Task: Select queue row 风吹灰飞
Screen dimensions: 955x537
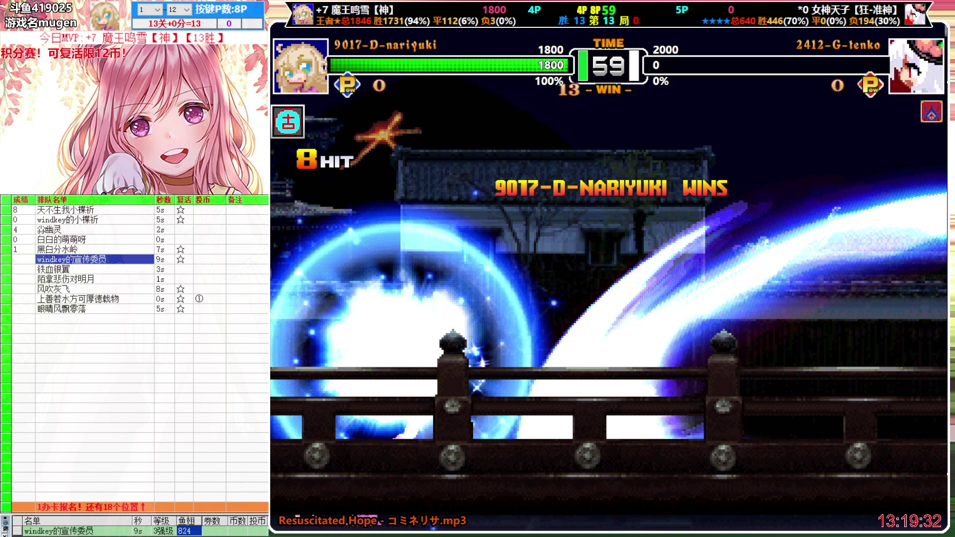Action: pos(95,289)
